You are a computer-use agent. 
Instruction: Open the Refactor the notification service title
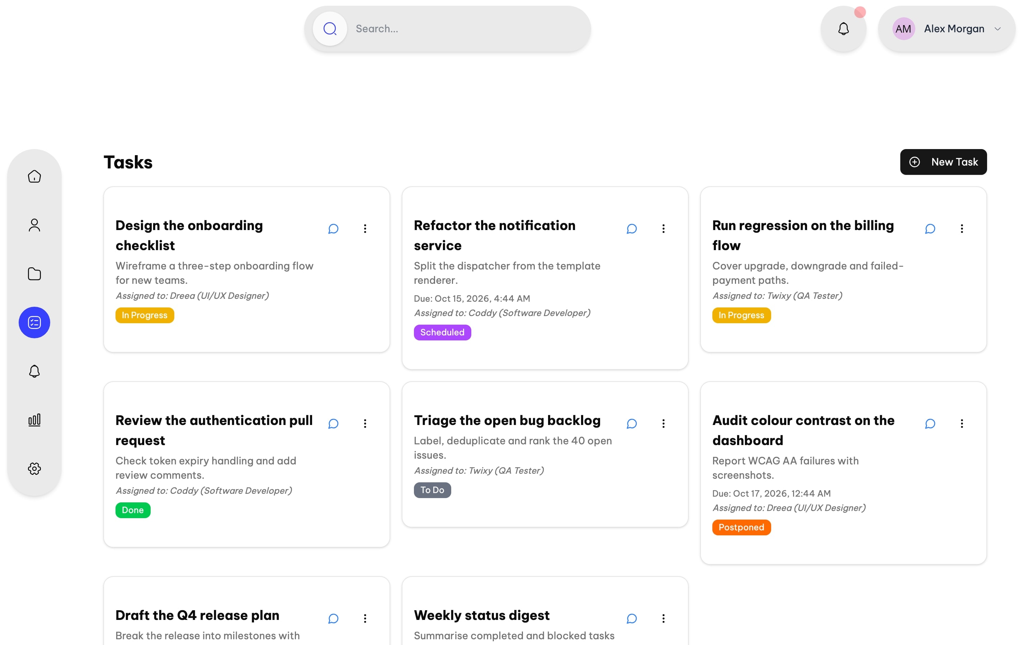495,235
